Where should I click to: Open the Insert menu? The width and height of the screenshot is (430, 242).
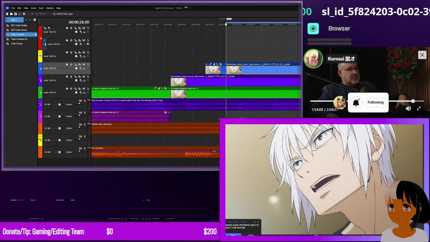click(34, 8)
